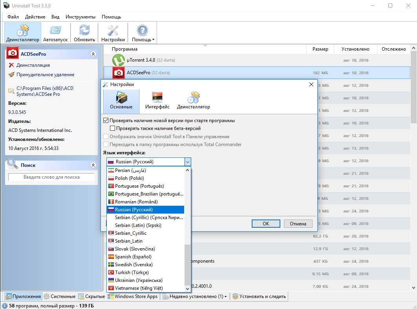Image resolution: width=417 pixels, height=309 pixels.
Task: Choose Ukrainian (Українська) language
Action: pos(145,280)
